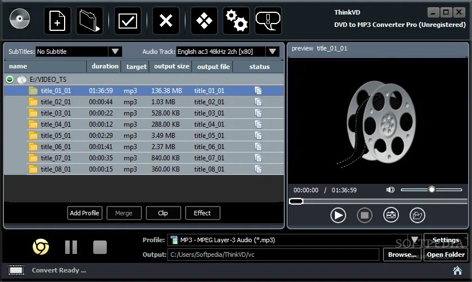Click status icon for title_01_01
The height and width of the screenshot is (282, 472).
point(258,90)
